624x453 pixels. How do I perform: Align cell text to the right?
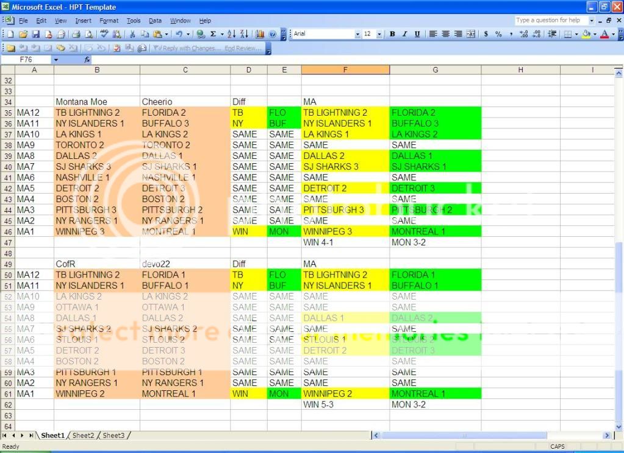pos(458,34)
